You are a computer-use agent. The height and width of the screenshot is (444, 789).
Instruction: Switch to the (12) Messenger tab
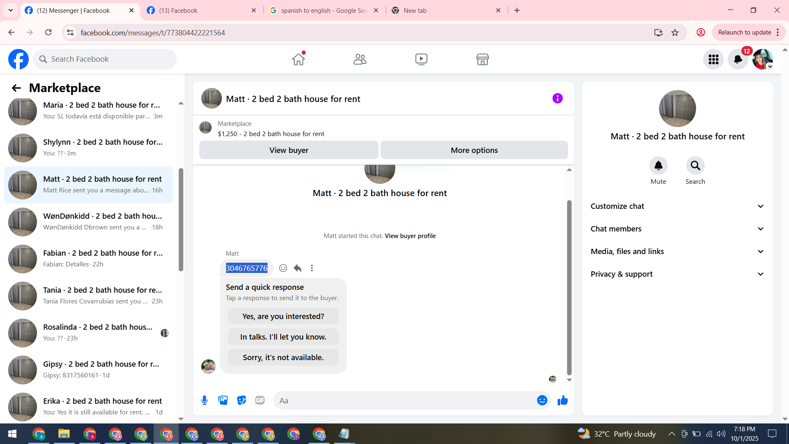pos(80,10)
